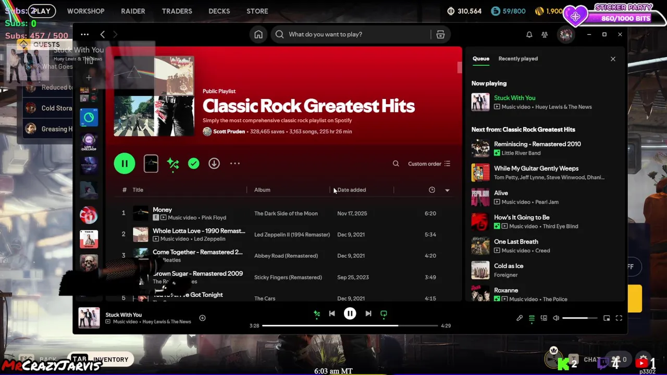Open Connect to a device icon
The width and height of the screenshot is (667, 375).
tap(544, 318)
